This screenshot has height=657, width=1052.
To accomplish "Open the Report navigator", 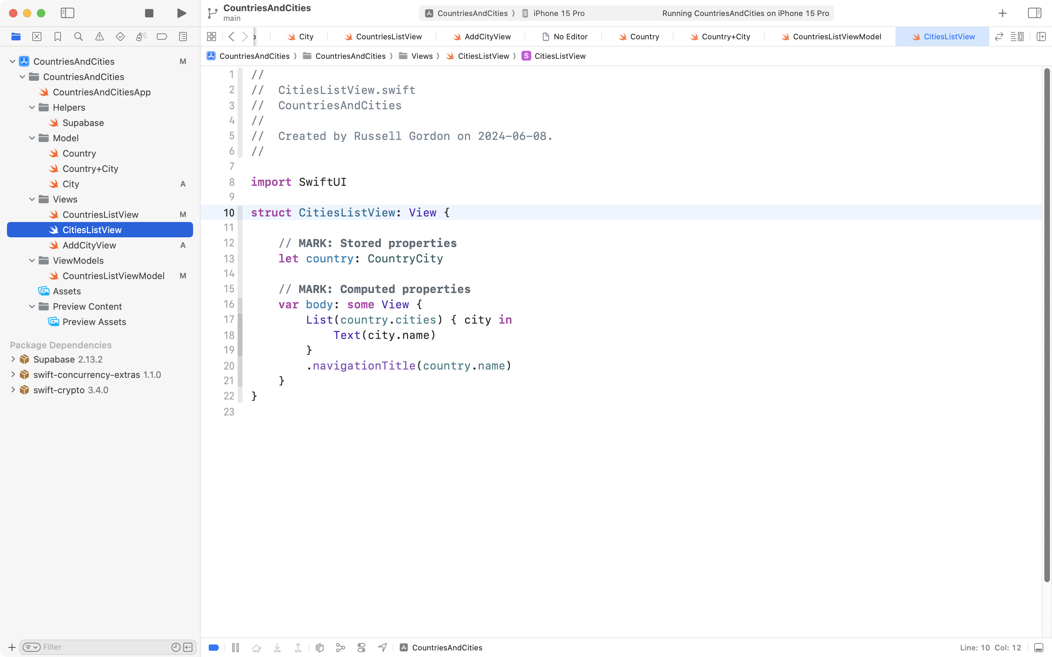I will pos(183,37).
